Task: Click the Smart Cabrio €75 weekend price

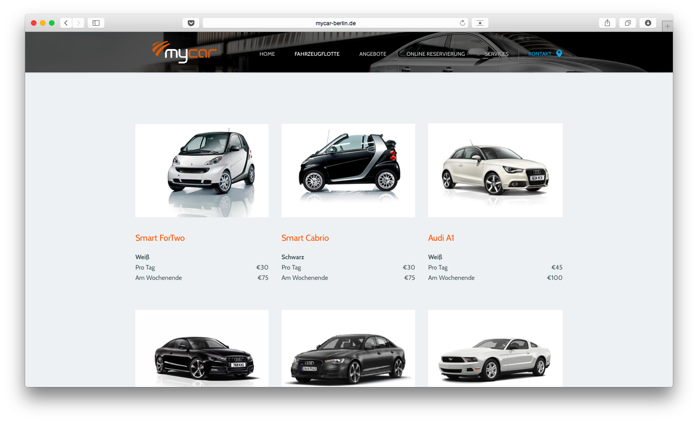Action: point(410,278)
